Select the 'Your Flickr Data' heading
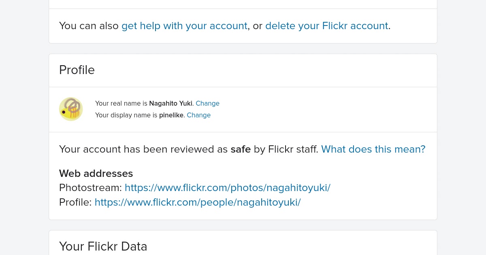The width and height of the screenshot is (486, 255). (x=103, y=246)
